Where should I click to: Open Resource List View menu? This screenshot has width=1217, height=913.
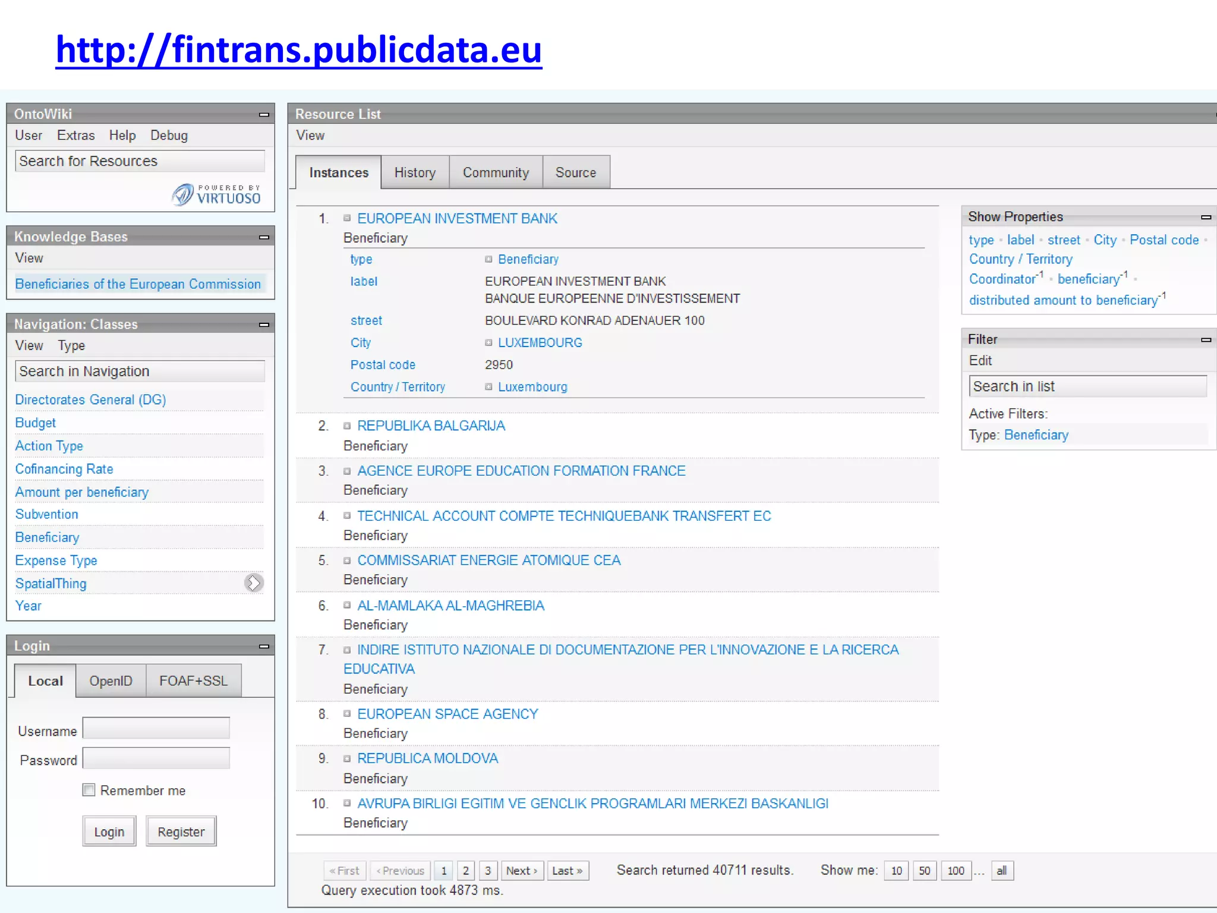[310, 136]
